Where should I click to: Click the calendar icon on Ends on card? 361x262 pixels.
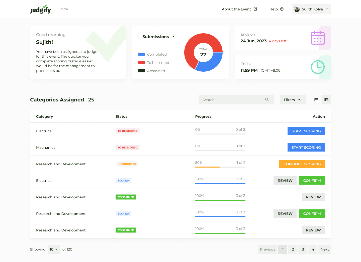coord(318,38)
